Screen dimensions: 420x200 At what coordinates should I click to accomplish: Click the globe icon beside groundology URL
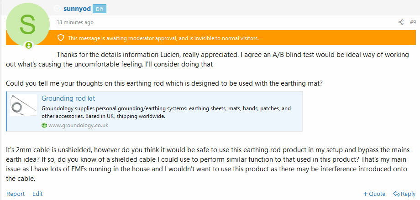pos(44,125)
